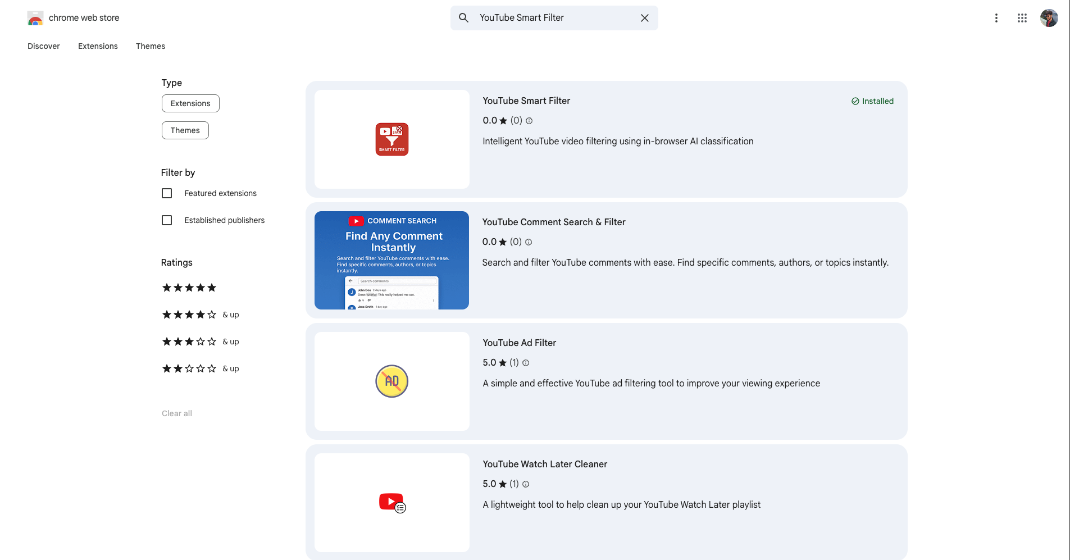Click the YouTube Smart Filter extension icon

391,139
